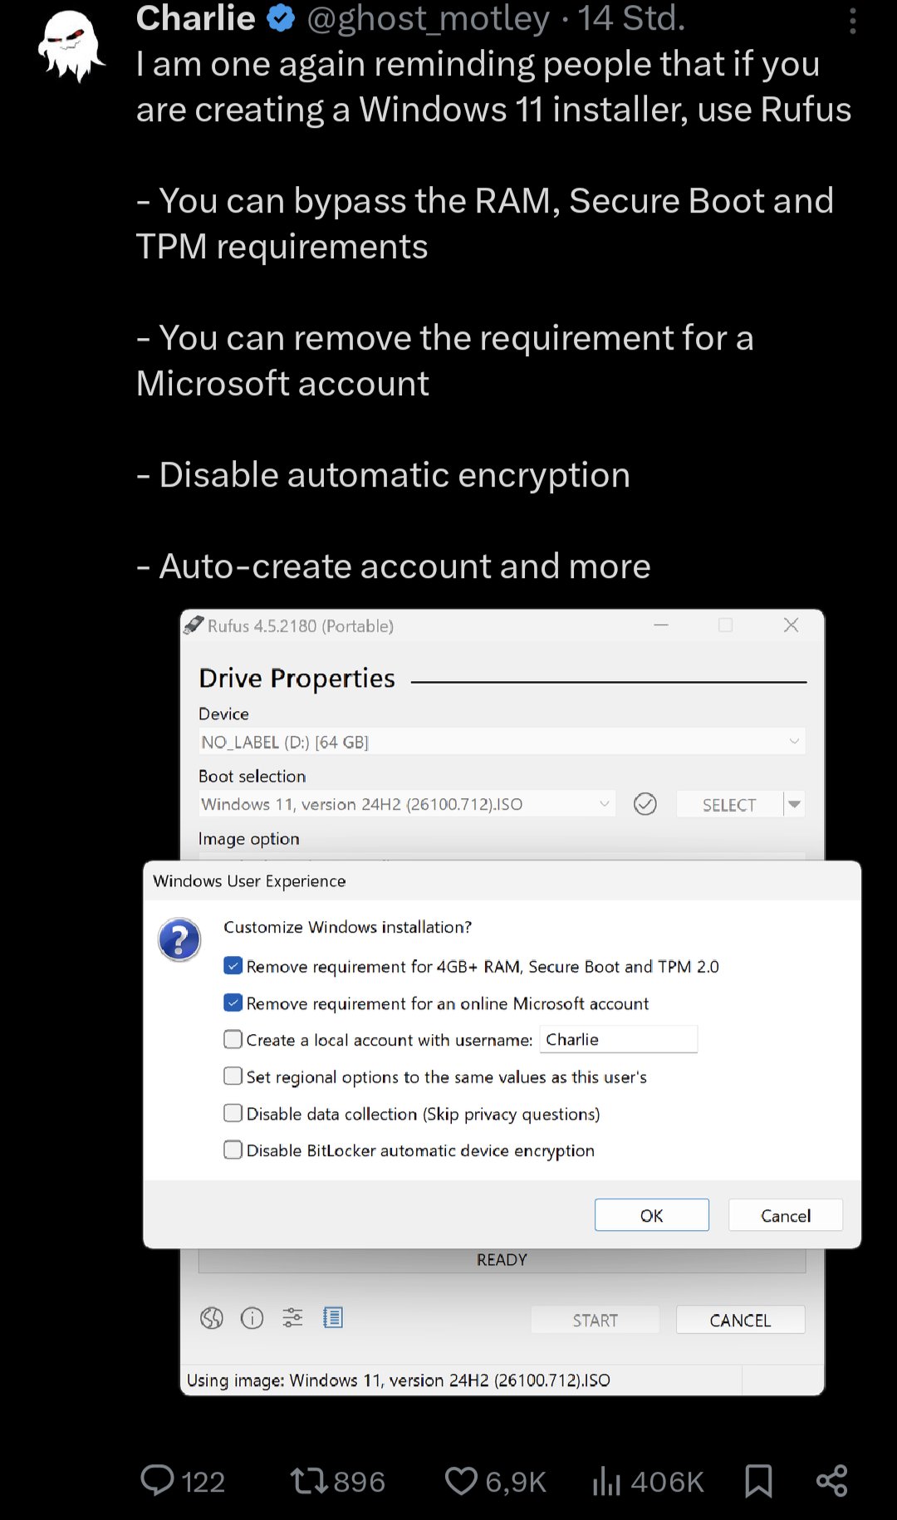Viewport: 897px width, 1520px height.
Task: Show Rufus about info icon
Action: (252, 1318)
